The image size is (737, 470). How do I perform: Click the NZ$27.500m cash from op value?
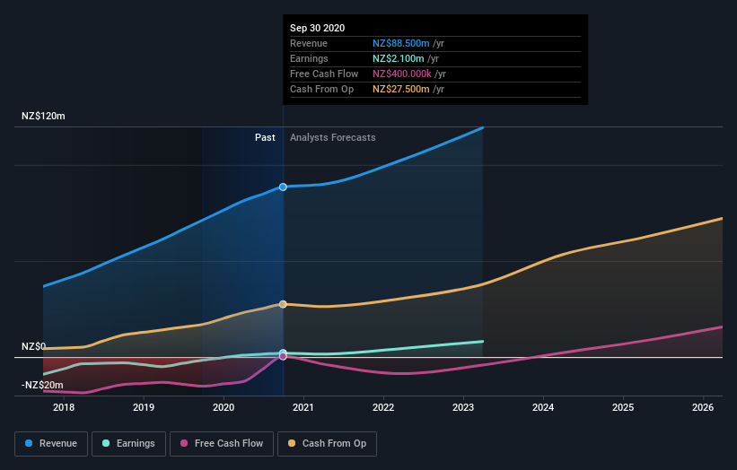[401, 89]
